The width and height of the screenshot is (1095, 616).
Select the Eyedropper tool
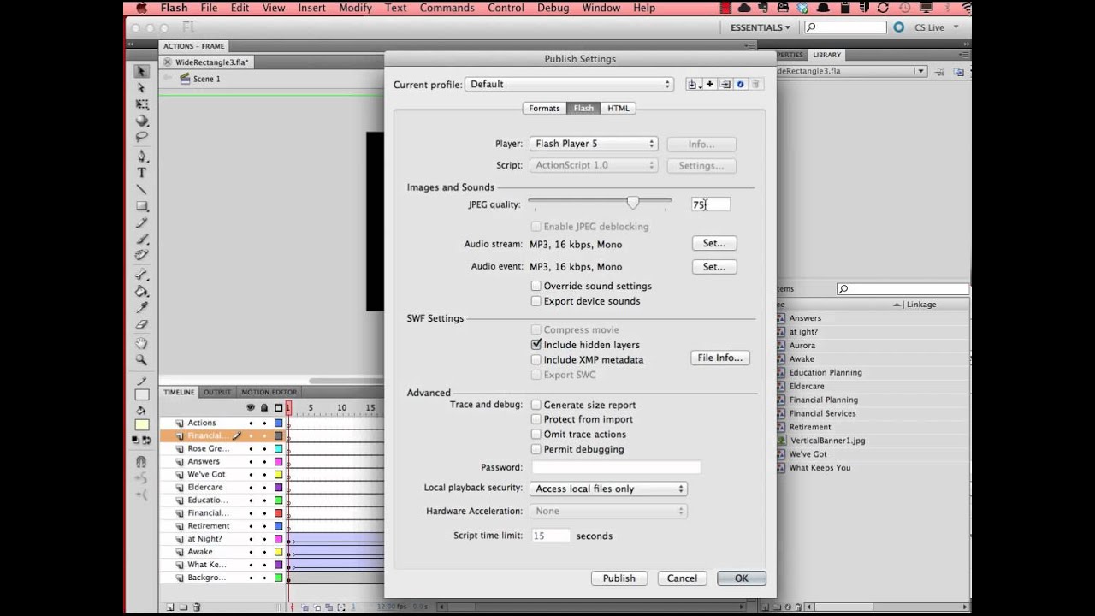[x=142, y=307]
